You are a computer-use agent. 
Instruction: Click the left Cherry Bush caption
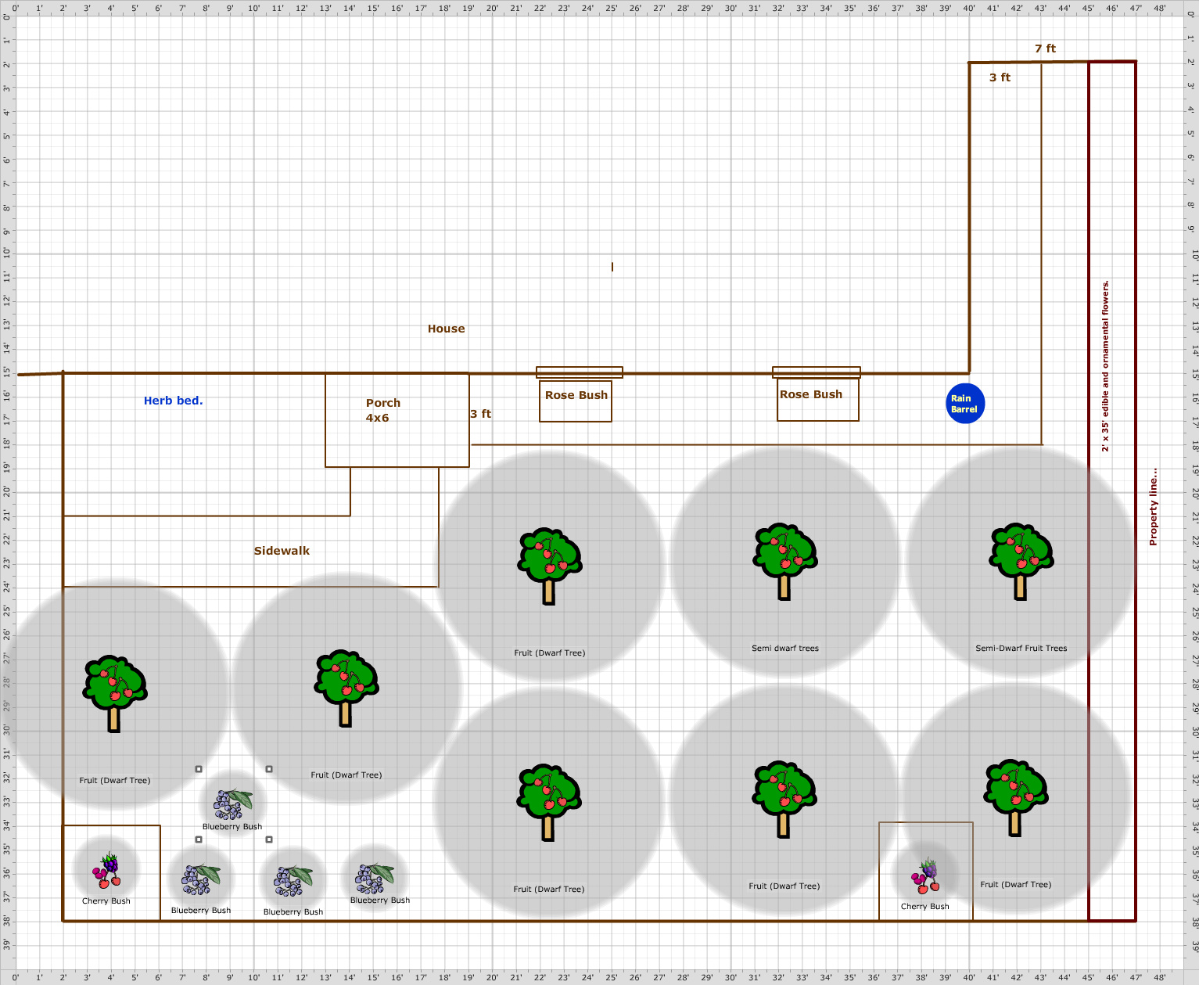pos(106,901)
